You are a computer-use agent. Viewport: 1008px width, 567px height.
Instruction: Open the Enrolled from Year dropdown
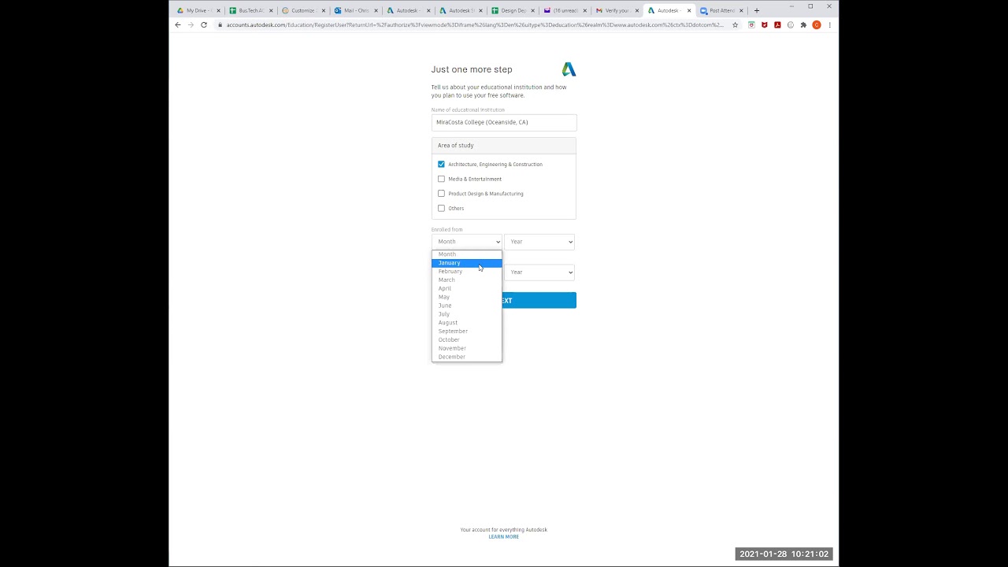[x=539, y=242]
